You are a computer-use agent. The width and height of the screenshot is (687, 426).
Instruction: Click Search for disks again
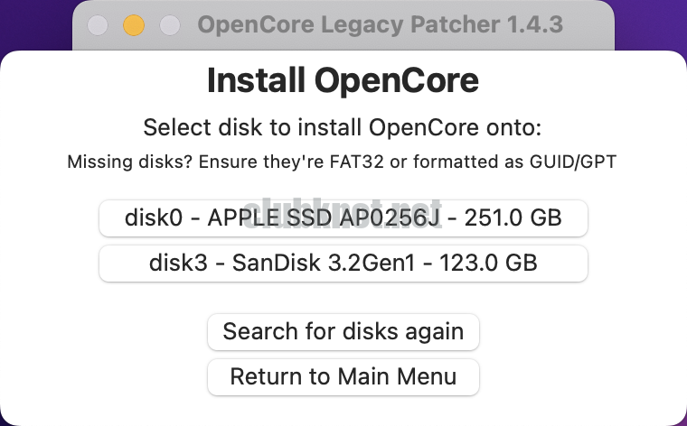point(343,331)
